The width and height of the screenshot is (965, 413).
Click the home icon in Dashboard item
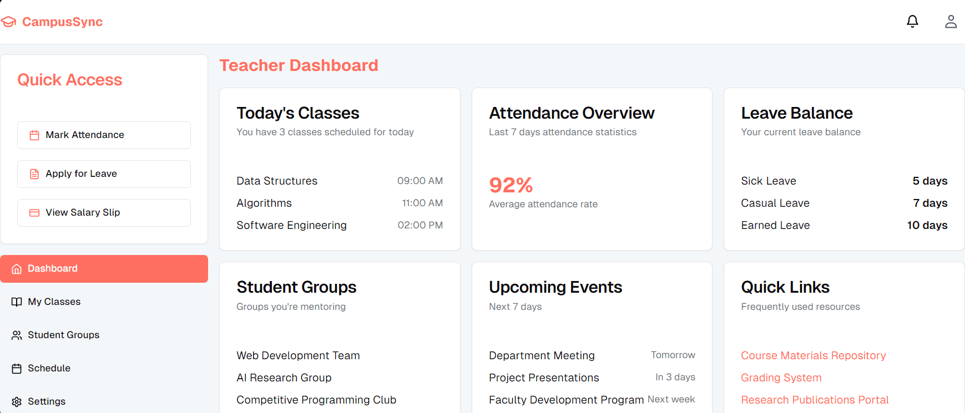[17, 269]
